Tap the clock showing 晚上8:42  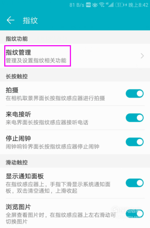pos(138,5)
